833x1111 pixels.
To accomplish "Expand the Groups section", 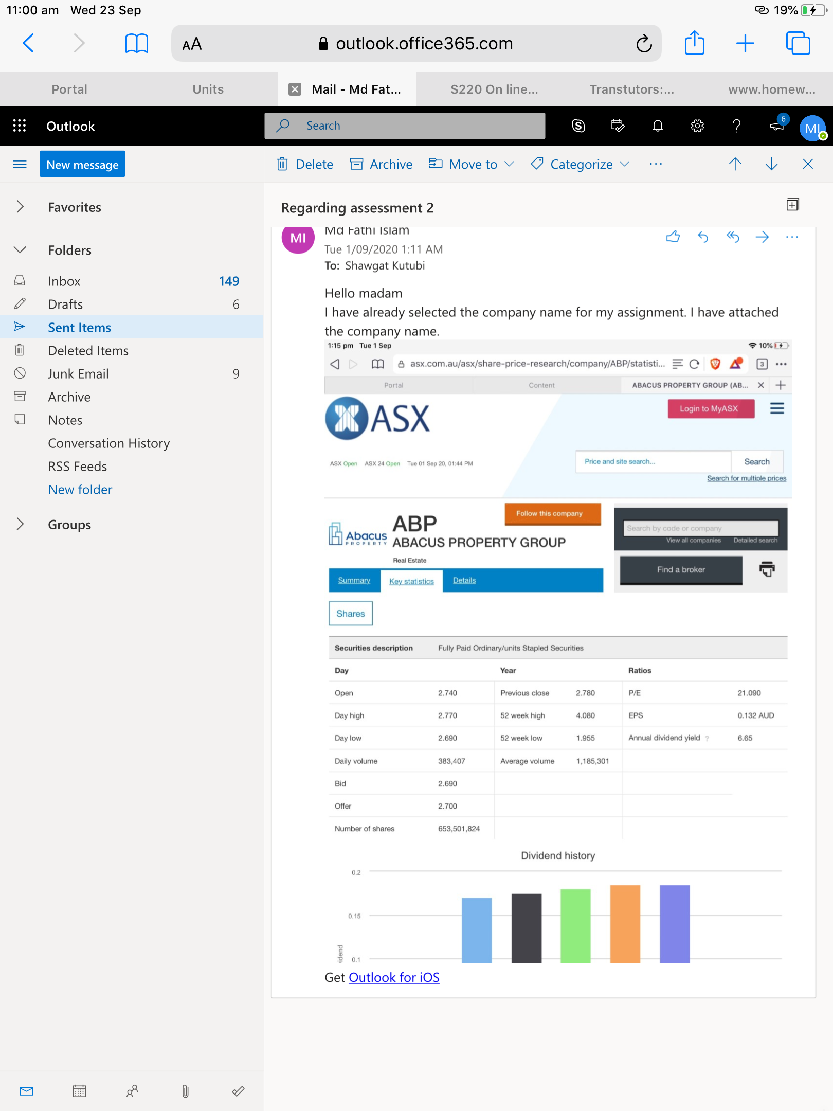I will pos(20,524).
